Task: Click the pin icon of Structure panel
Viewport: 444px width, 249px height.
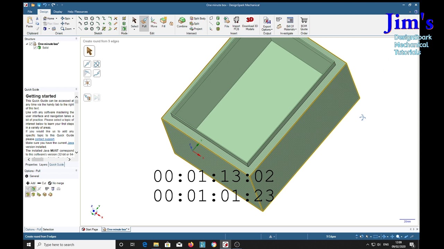Action: pos(76,39)
